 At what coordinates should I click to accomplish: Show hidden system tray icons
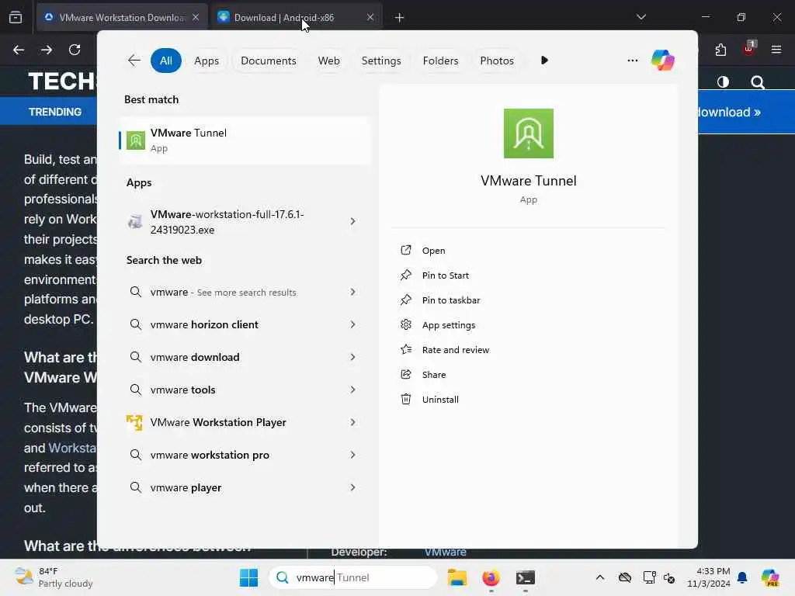600,577
